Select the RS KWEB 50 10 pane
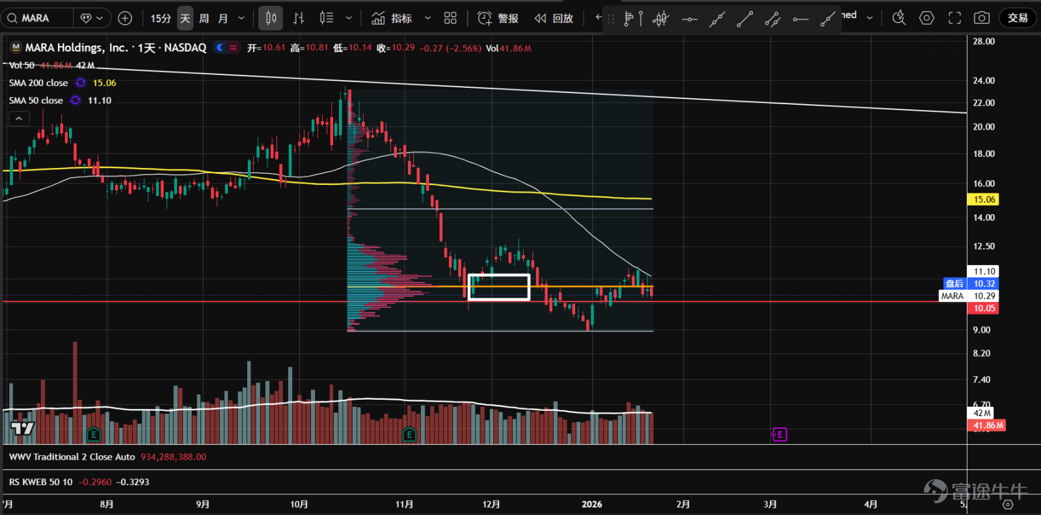1041x515 pixels. (41, 482)
